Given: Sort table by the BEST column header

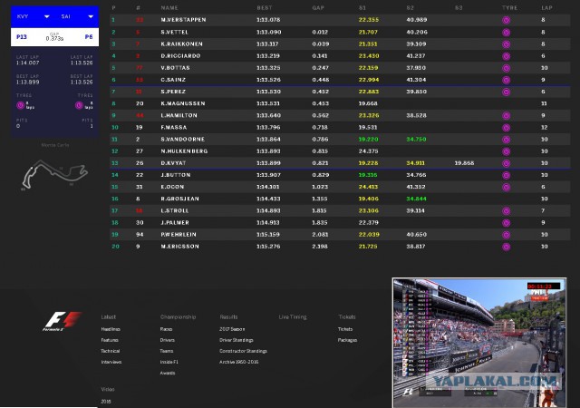Looking at the screenshot, I should click(265, 8).
